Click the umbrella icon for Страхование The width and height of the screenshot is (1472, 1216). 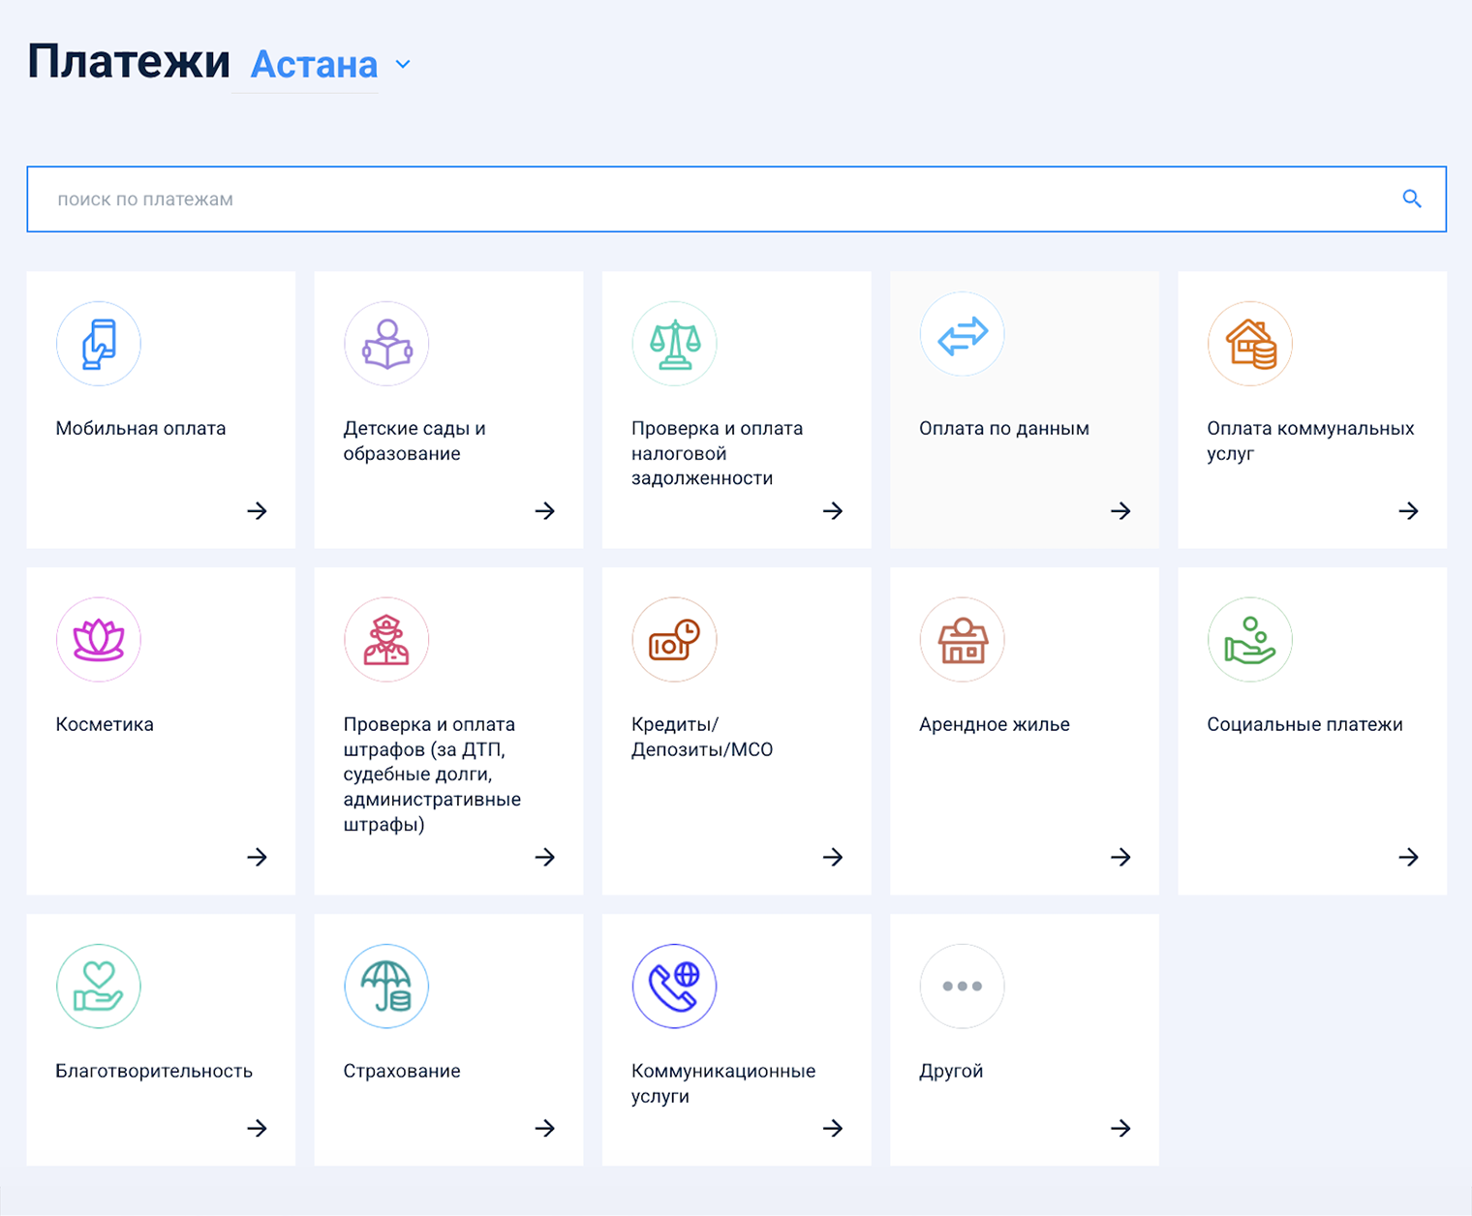pos(386,986)
